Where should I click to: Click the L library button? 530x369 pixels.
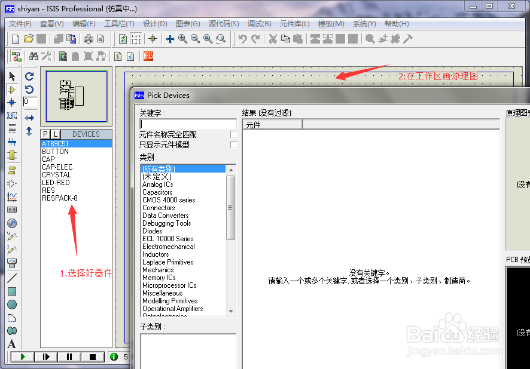[56, 134]
